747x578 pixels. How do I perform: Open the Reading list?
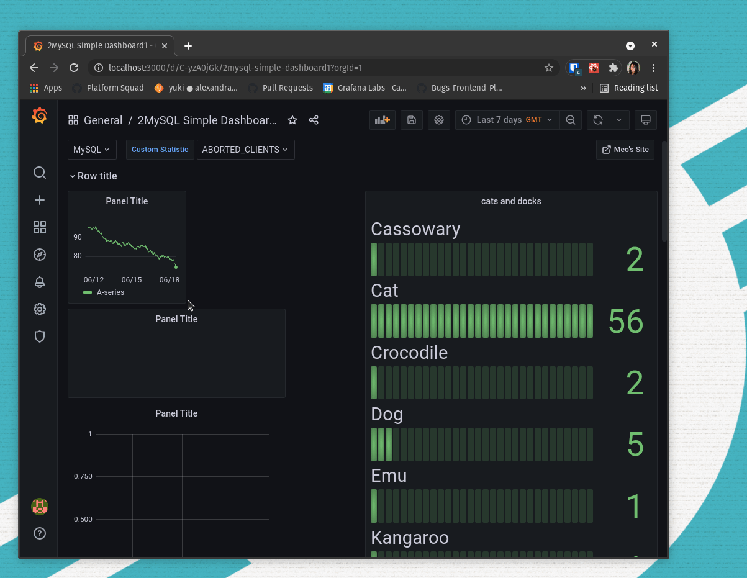(628, 88)
